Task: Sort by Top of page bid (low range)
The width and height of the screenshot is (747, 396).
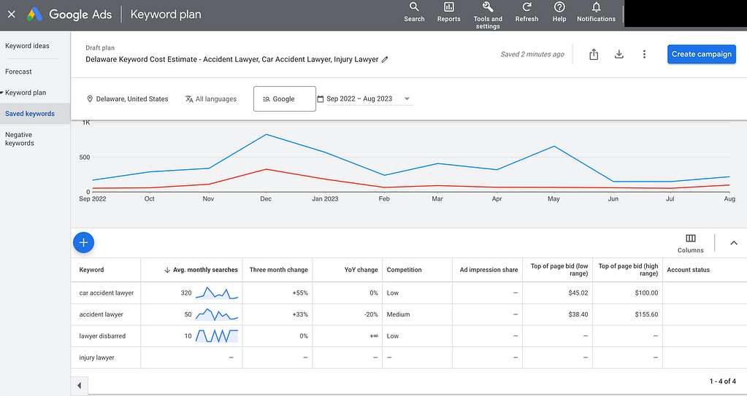Action: coord(559,270)
